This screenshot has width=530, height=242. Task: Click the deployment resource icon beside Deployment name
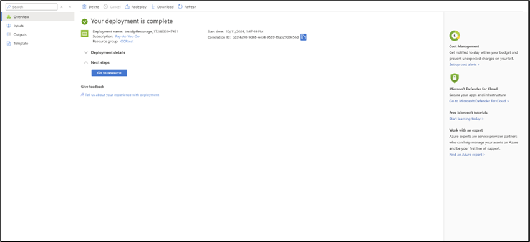[x=85, y=34]
